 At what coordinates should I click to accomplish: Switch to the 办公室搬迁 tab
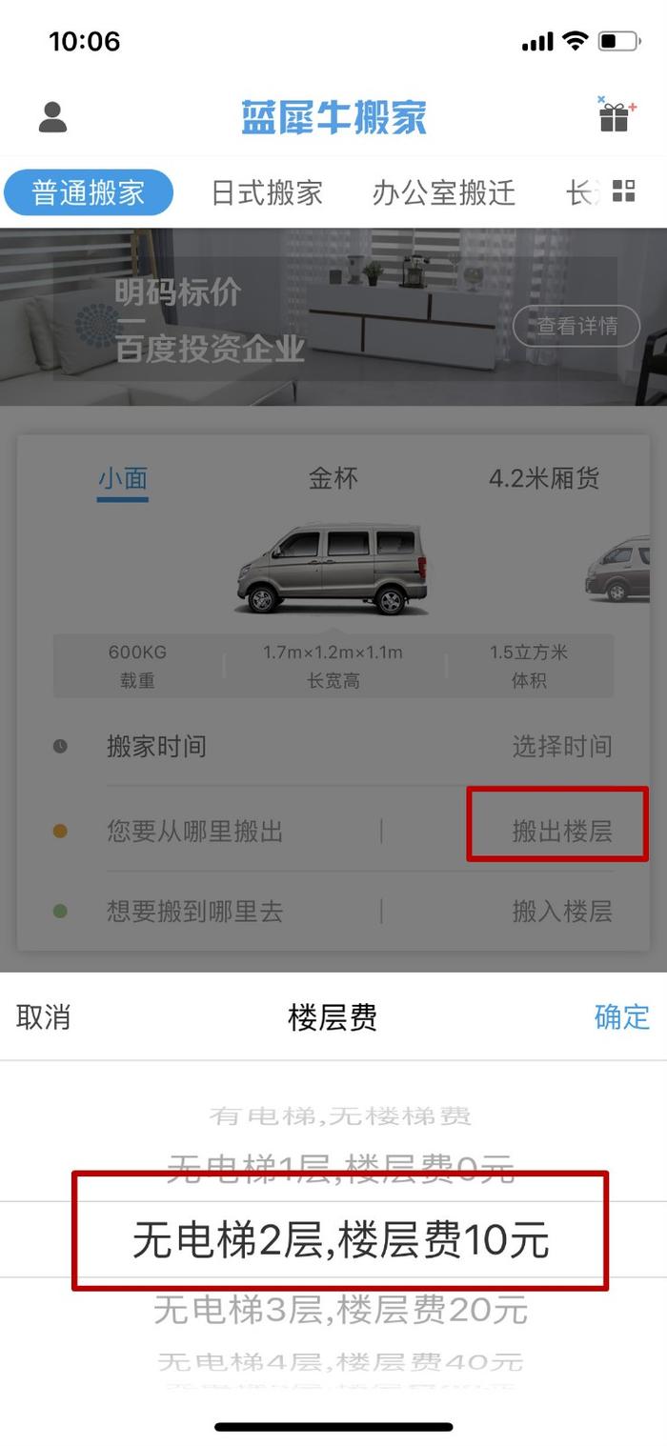click(x=443, y=192)
